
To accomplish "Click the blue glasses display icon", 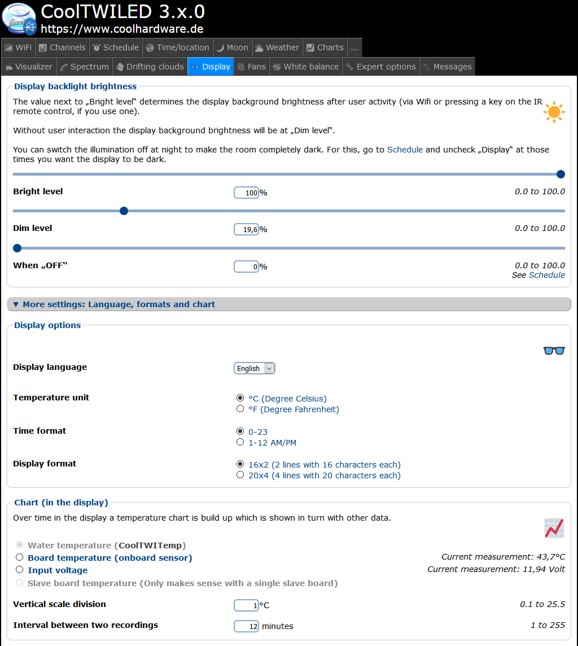I will [x=554, y=351].
